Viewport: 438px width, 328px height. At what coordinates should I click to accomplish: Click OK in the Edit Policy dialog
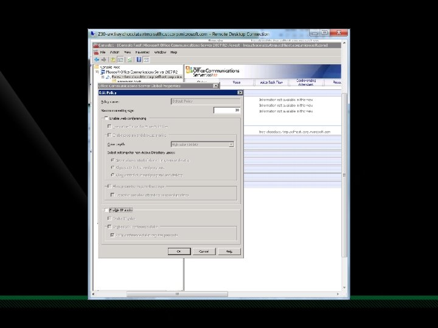pyautogui.click(x=179, y=251)
